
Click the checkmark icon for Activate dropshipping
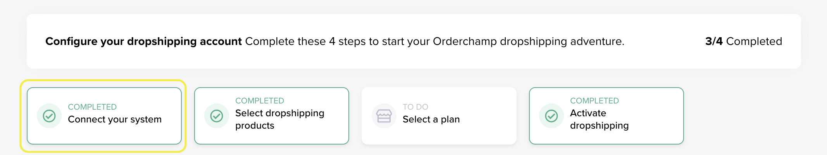(551, 116)
